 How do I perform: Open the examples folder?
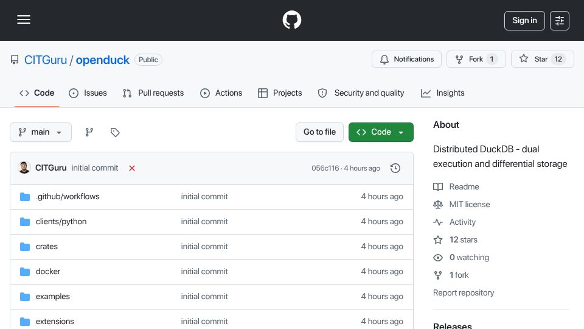point(53,297)
